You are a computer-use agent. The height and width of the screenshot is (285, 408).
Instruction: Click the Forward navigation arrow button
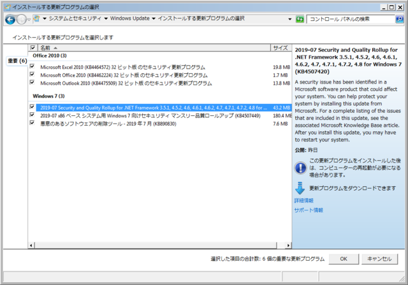tap(21, 20)
